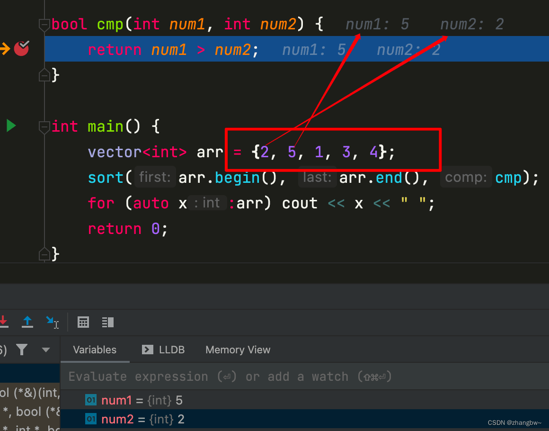This screenshot has height=431, width=549.
Task: Select the Step Into red arrow debugger icon
Action: [x=4, y=322]
